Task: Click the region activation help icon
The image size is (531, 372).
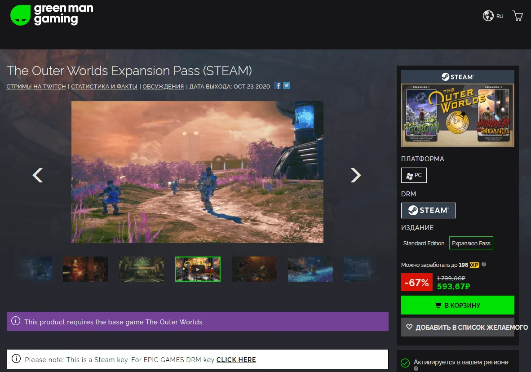Action: [416, 368]
